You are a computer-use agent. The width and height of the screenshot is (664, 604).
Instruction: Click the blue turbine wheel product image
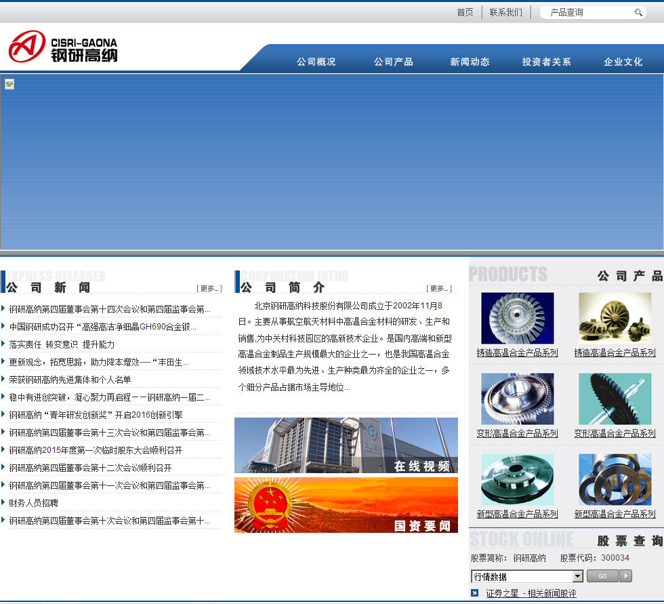point(518,318)
